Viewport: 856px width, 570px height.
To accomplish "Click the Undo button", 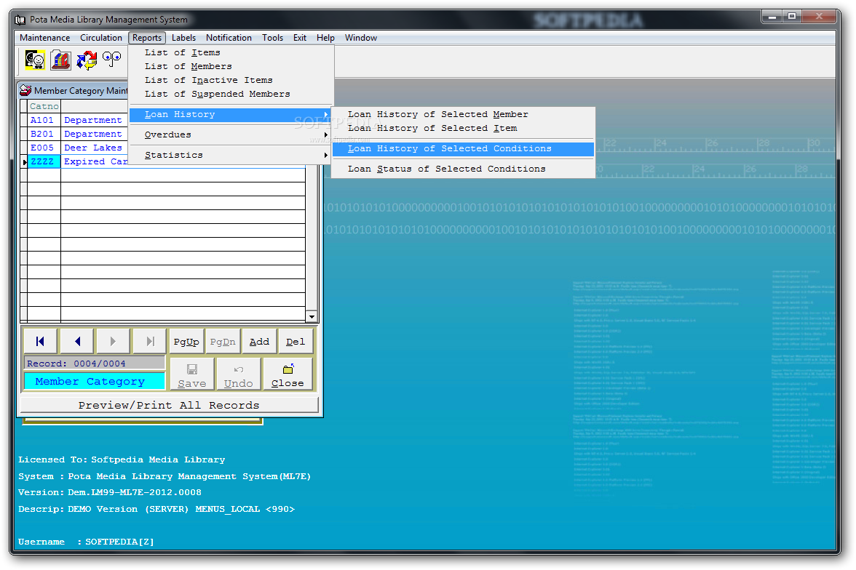I will (x=239, y=374).
